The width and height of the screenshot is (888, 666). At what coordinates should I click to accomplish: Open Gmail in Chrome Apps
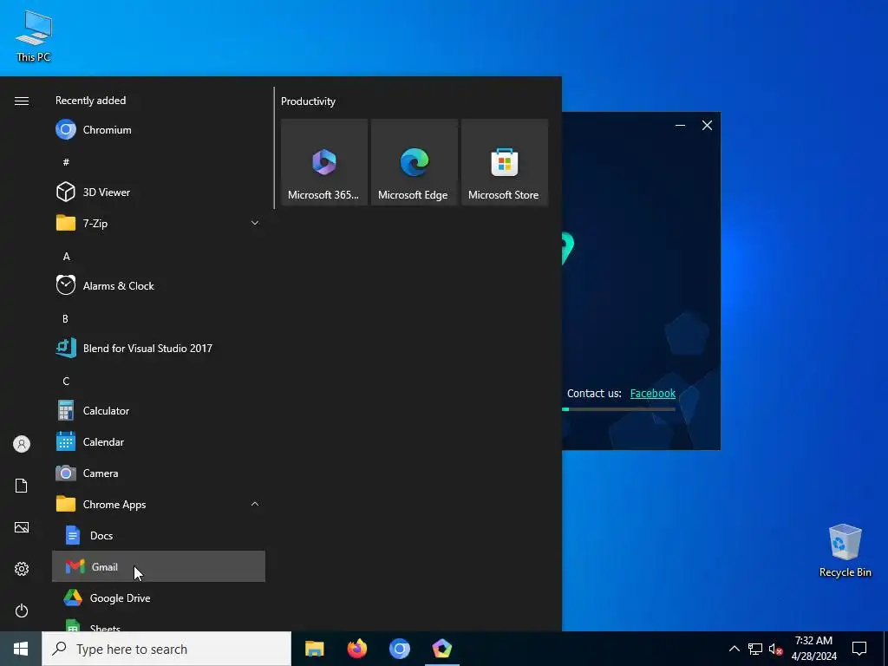click(159, 566)
